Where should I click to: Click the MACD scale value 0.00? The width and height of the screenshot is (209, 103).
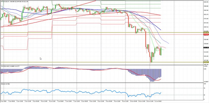click(205, 69)
